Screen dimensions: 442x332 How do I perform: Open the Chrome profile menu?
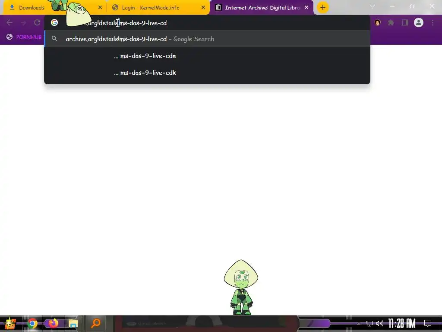pyautogui.click(x=419, y=22)
